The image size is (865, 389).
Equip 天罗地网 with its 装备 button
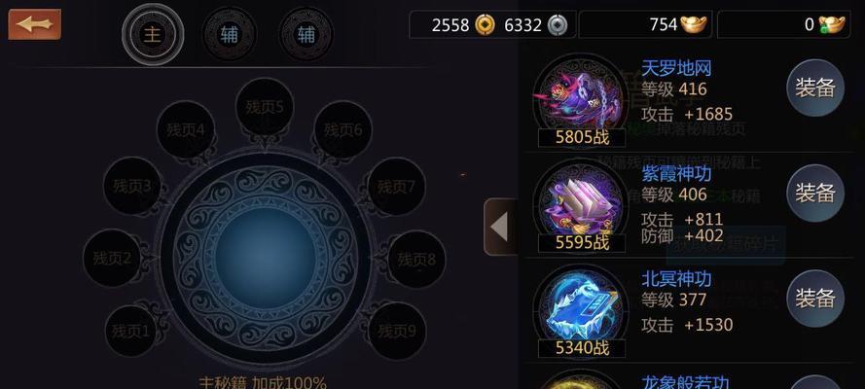pyautogui.click(x=815, y=88)
